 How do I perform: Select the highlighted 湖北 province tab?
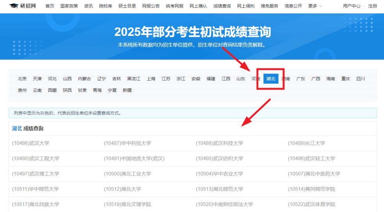[x=271, y=79]
